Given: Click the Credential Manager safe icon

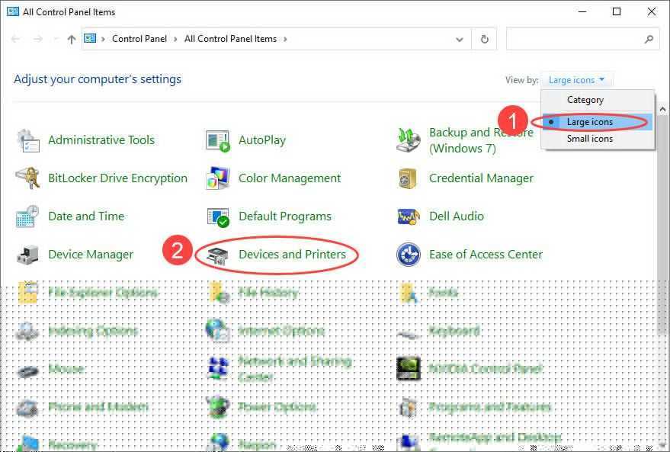Looking at the screenshot, I should click(x=409, y=178).
